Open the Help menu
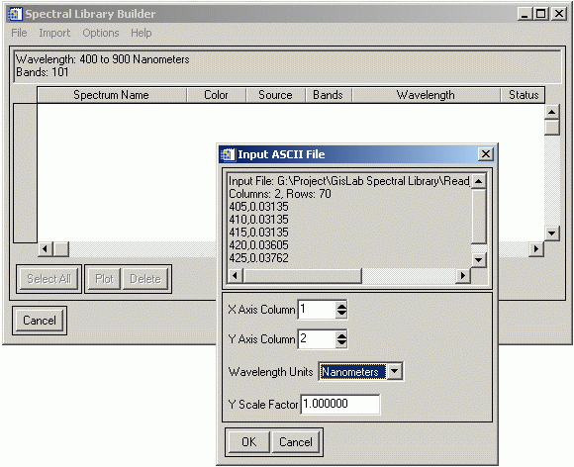Screen dimensions: 574x467 click(142, 33)
